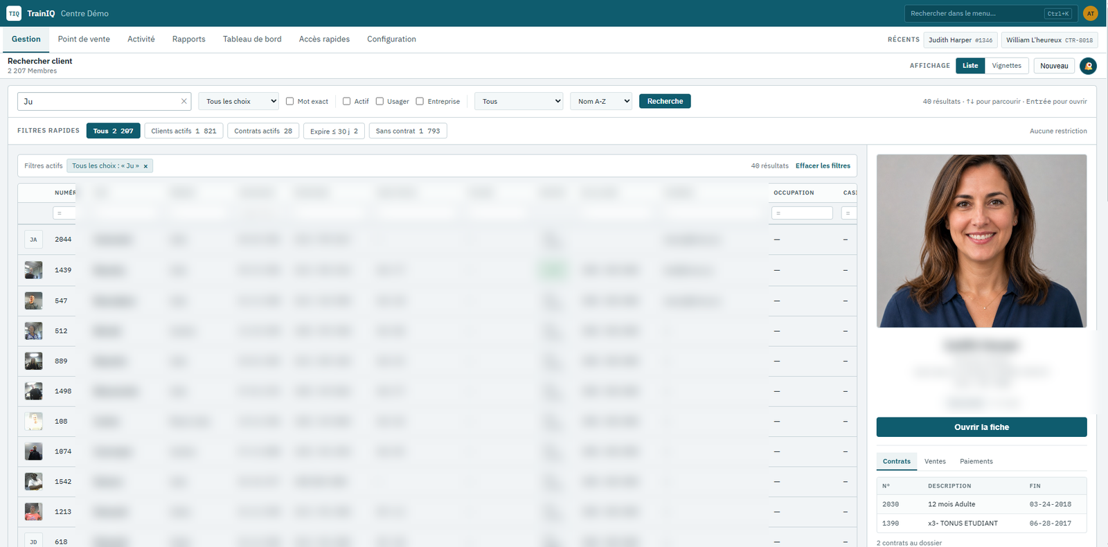Open the Activité menu

[141, 39]
